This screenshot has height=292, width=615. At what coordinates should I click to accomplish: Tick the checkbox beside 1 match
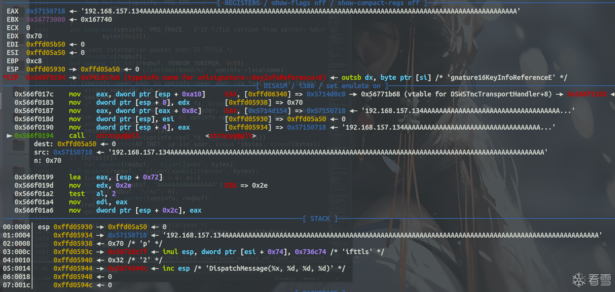[35, 279]
